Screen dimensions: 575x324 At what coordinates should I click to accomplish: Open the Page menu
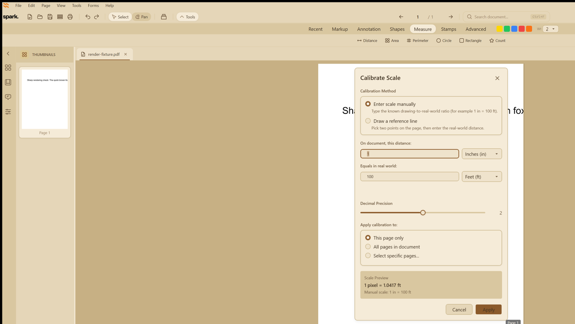click(x=46, y=6)
